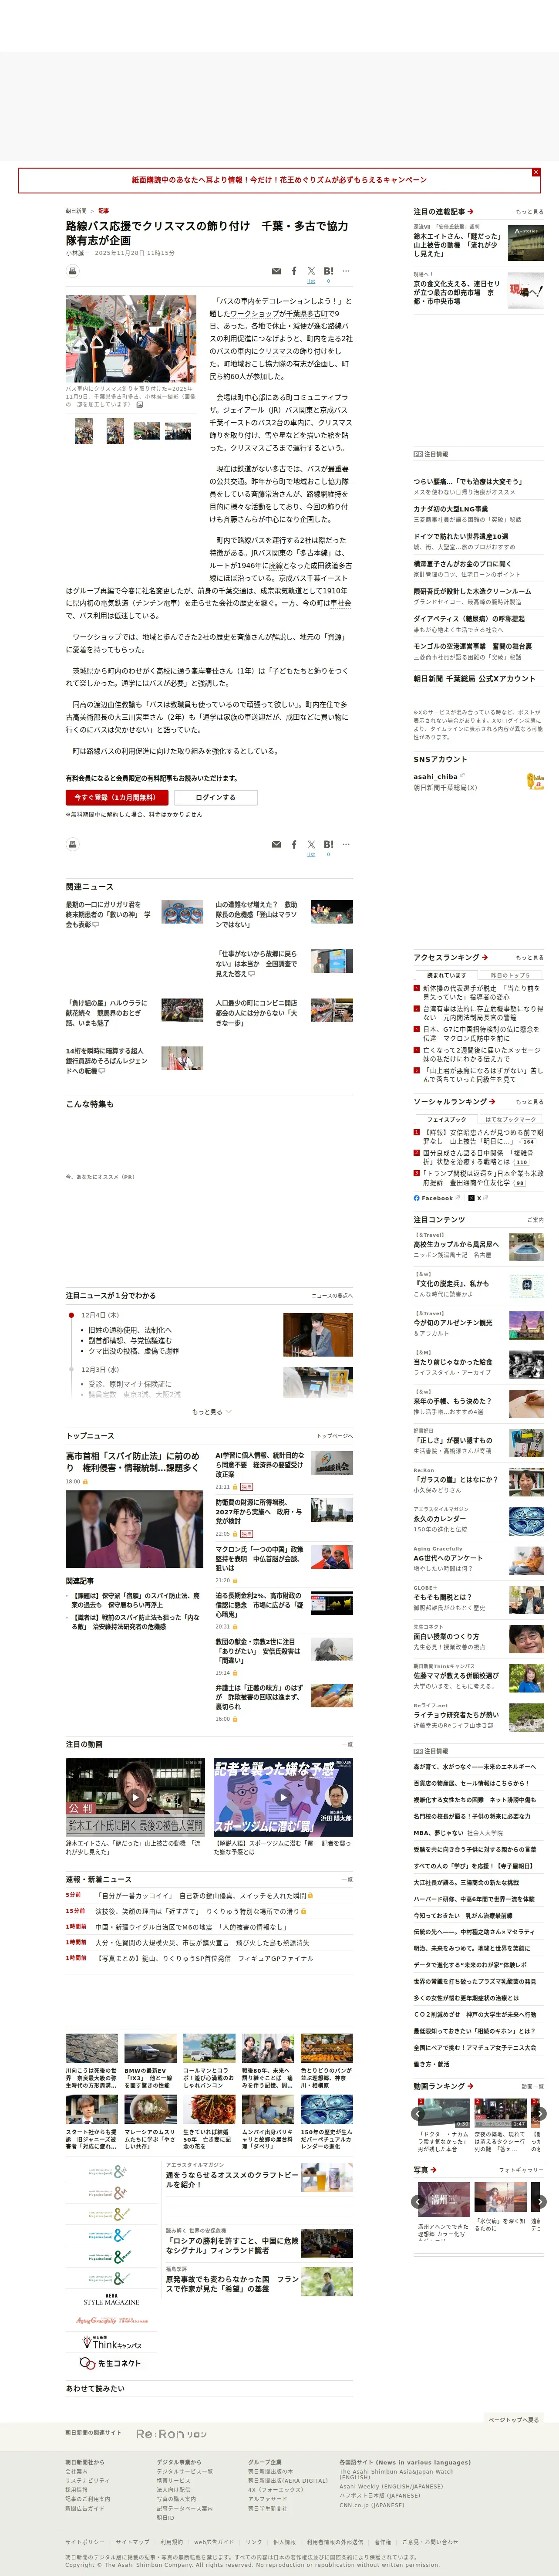
Task: Go to next photo in 写真 carousel
Action: [x=539, y=2202]
